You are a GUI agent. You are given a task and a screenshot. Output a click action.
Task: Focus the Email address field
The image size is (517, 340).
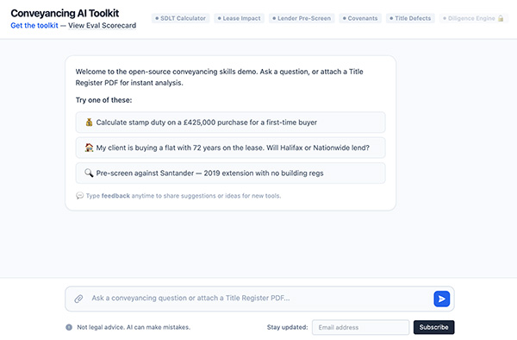(x=361, y=327)
